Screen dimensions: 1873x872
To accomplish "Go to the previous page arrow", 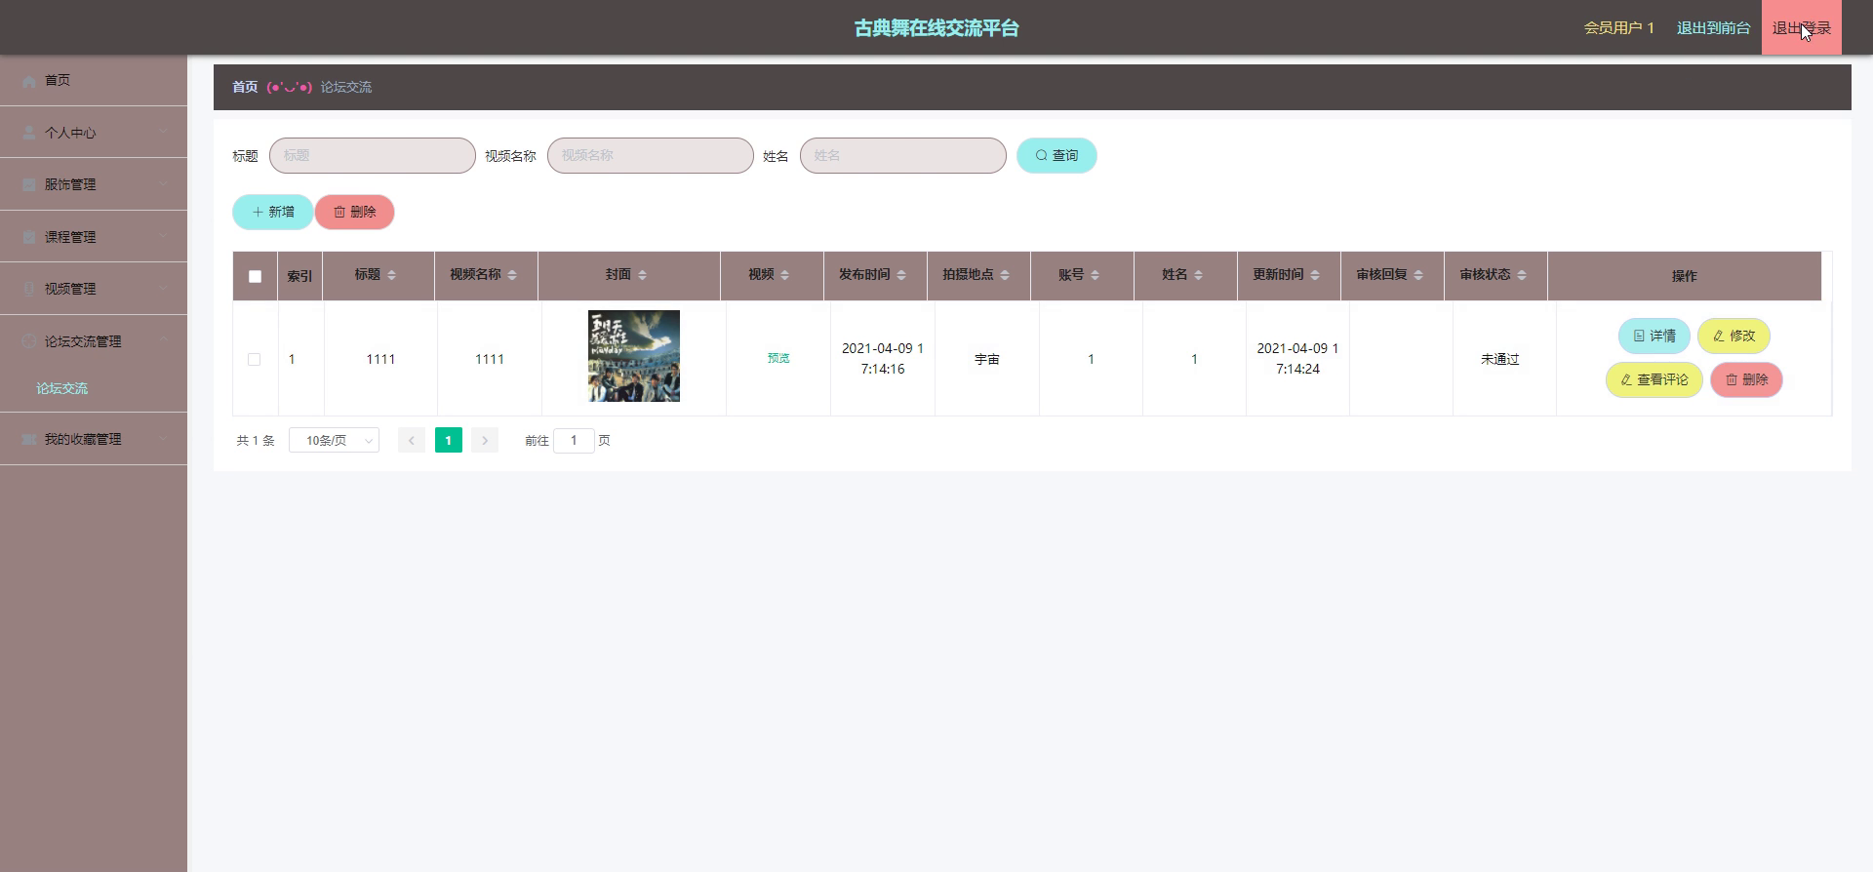I will pos(411,440).
